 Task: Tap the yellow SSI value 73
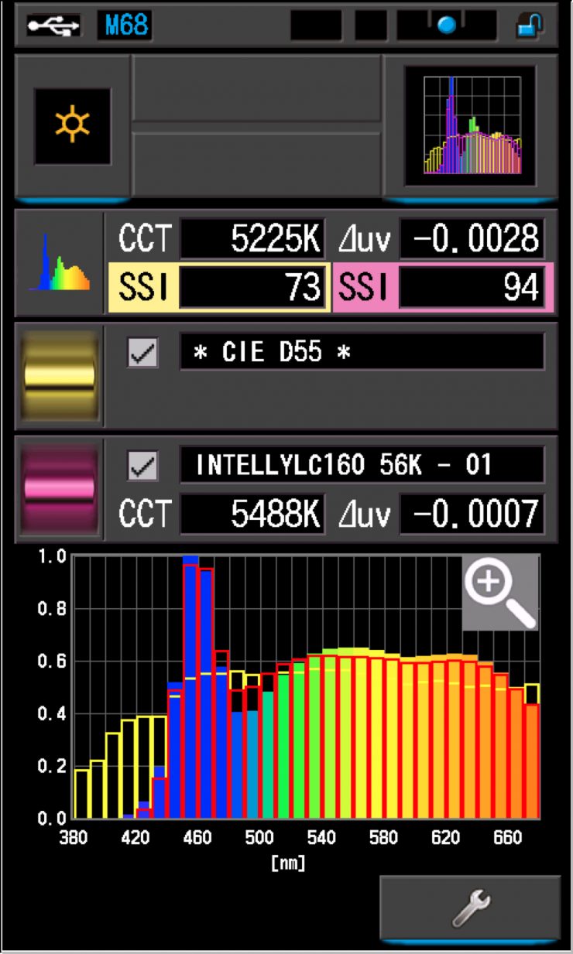(252, 288)
